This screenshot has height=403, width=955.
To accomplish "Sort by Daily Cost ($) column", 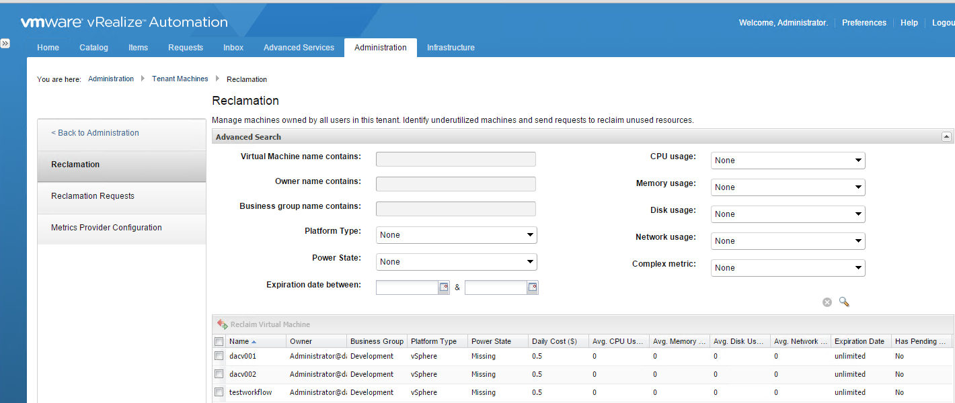I will click(x=558, y=341).
